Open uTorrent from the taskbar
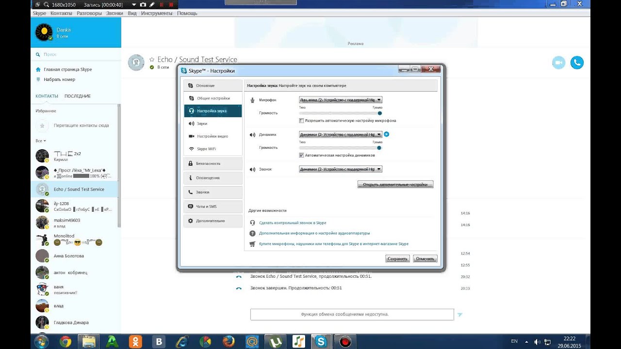 click(275, 341)
